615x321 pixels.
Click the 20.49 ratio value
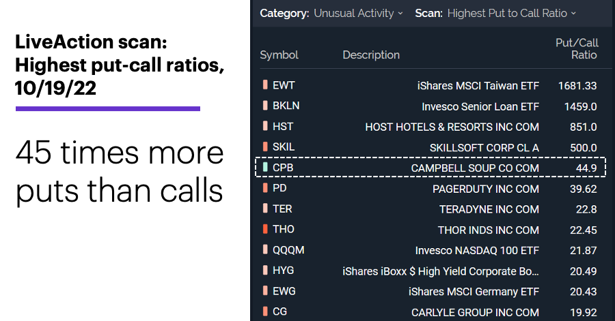click(x=584, y=271)
